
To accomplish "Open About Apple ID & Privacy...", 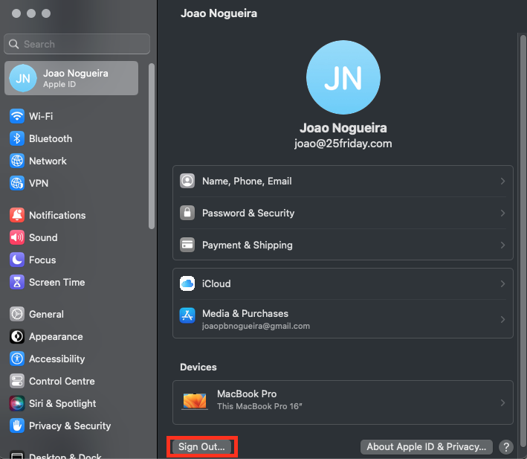I will click(427, 447).
